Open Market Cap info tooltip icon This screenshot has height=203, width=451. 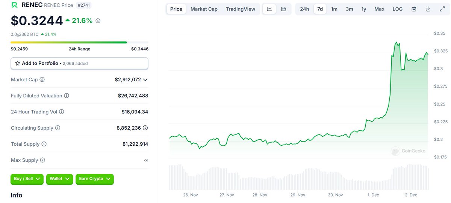tap(42, 80)
